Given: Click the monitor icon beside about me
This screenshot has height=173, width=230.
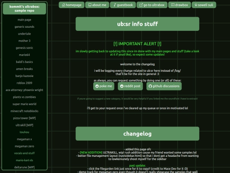Looking at the screenshot, I should coord(90,5).
